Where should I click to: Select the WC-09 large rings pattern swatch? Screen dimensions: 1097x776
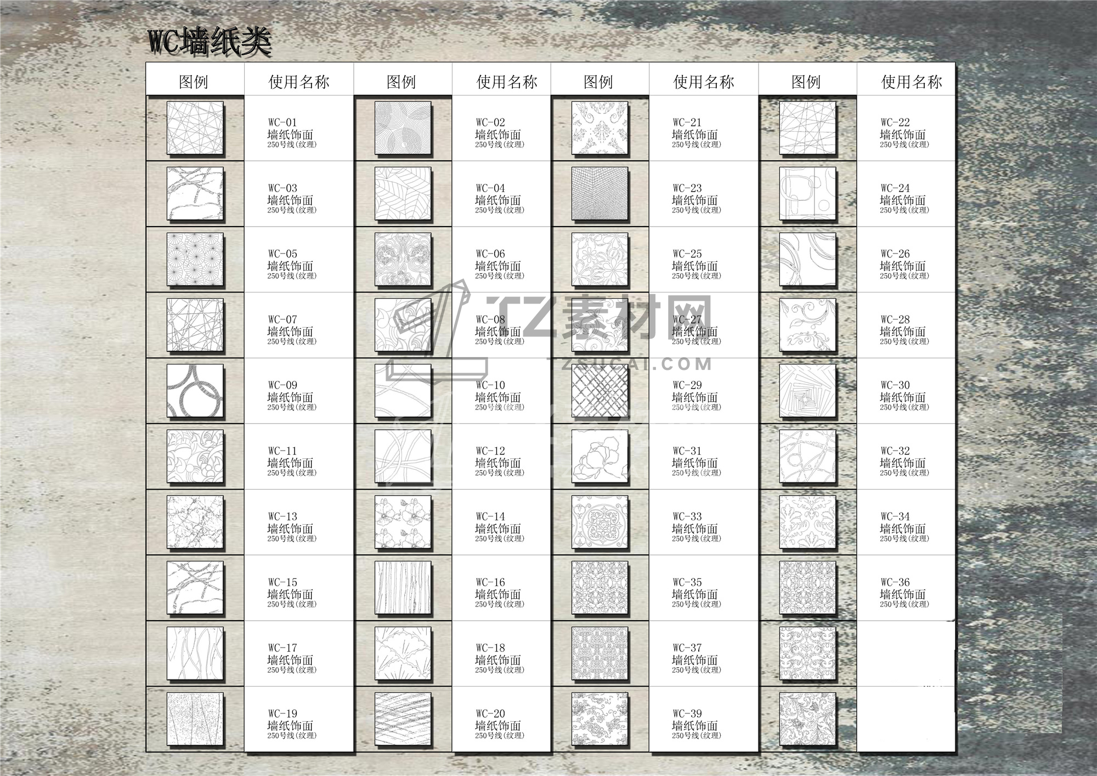[x=195, y=391]
